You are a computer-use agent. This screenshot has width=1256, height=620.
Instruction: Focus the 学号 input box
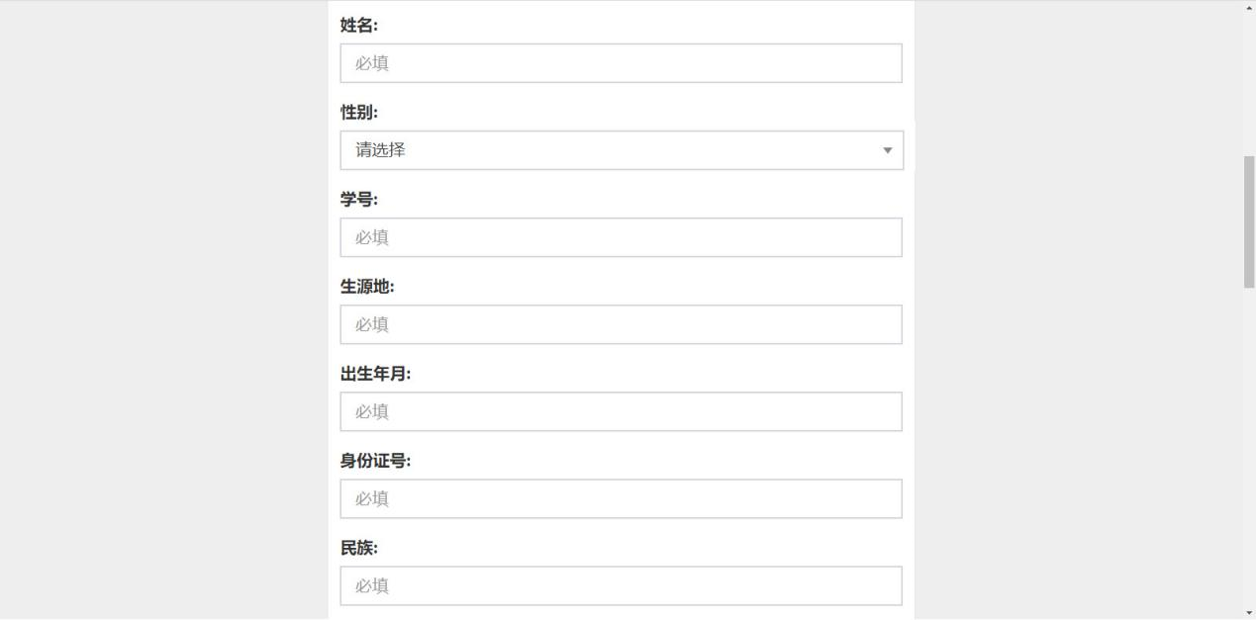tap(621, 237)
